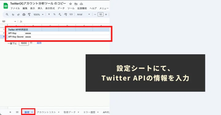Click the document title text
Screen dimensions: 221x115
[x=38, y=3]
